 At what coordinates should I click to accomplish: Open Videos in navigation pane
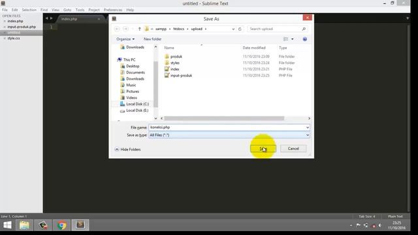tap(131, 98)
